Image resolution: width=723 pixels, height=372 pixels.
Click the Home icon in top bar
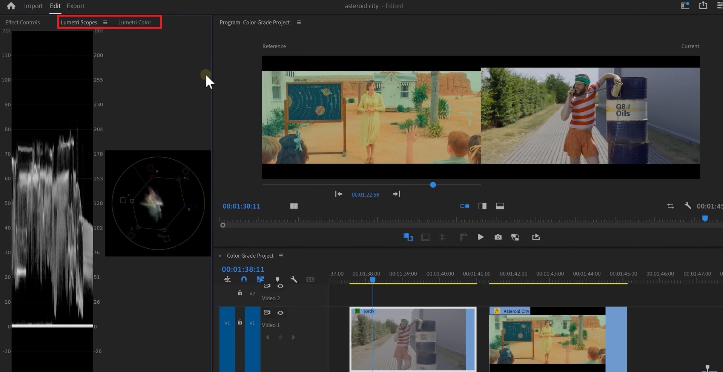click(x=11, y=6)
